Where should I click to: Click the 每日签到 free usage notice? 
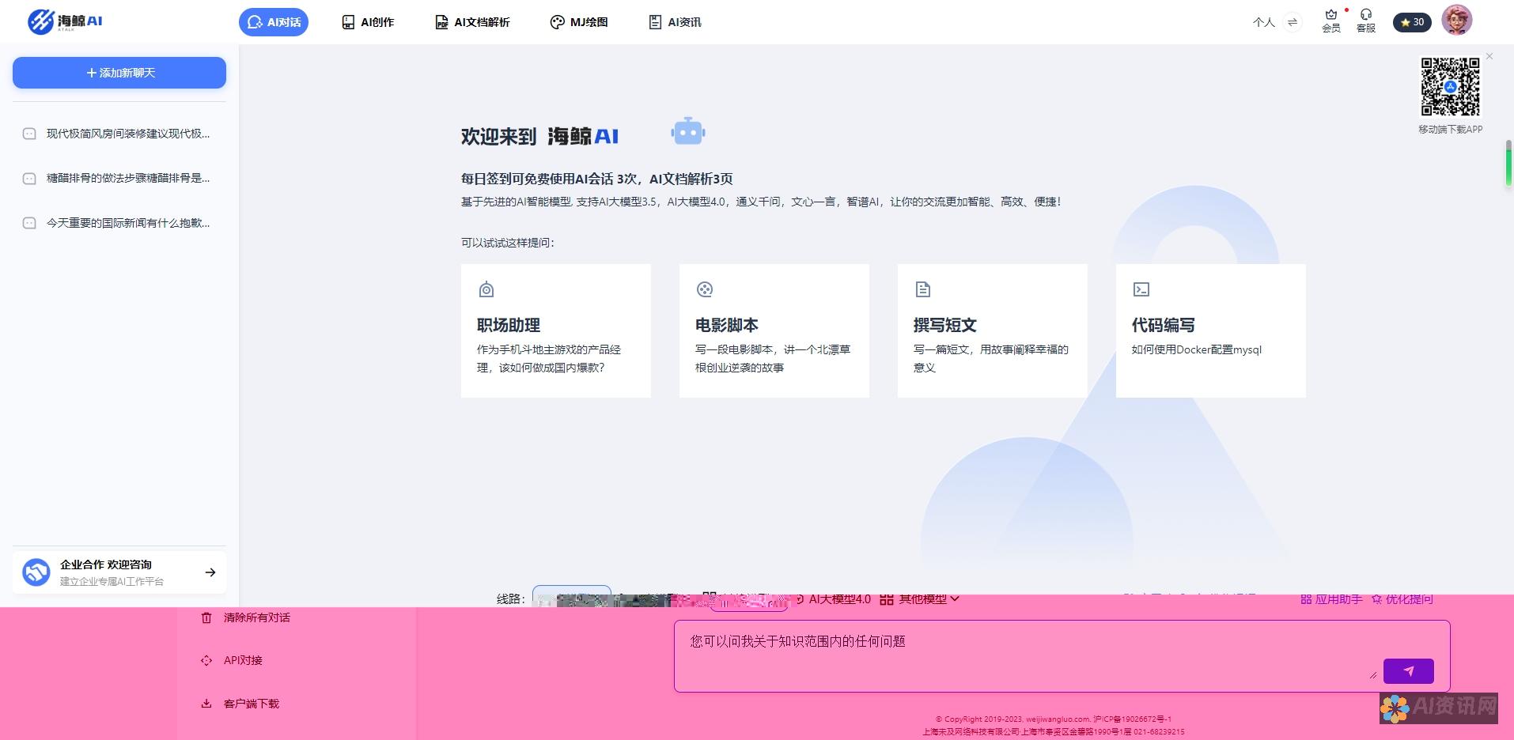click(597, 179)
